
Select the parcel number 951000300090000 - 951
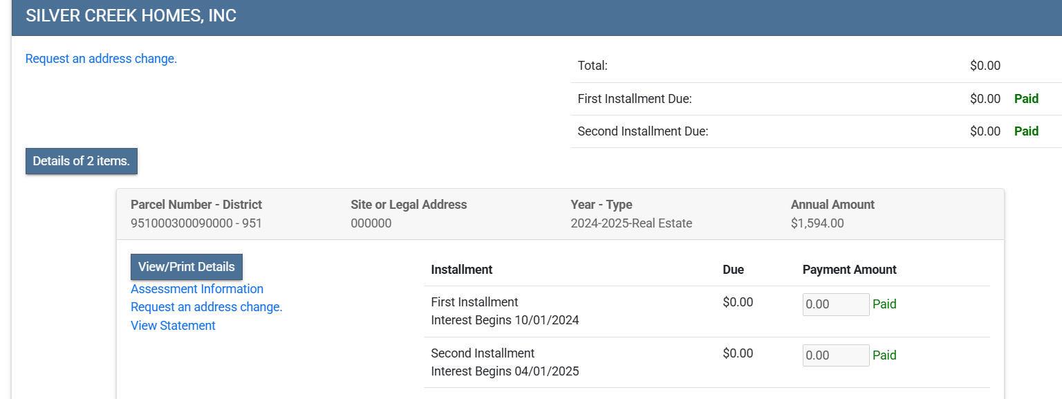pos(196,223)
